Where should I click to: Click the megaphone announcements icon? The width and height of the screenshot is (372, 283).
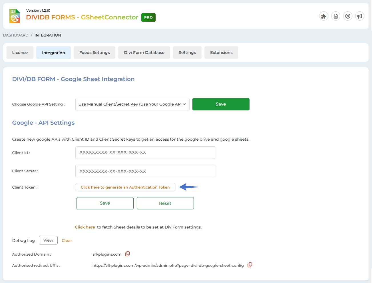[x=359, y=16]
